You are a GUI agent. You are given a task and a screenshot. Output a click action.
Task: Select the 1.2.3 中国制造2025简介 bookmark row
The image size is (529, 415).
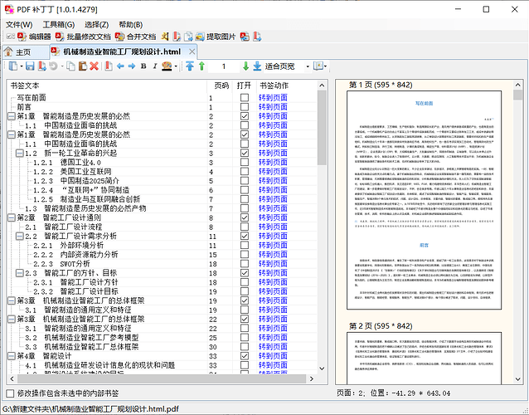point(162,181)
